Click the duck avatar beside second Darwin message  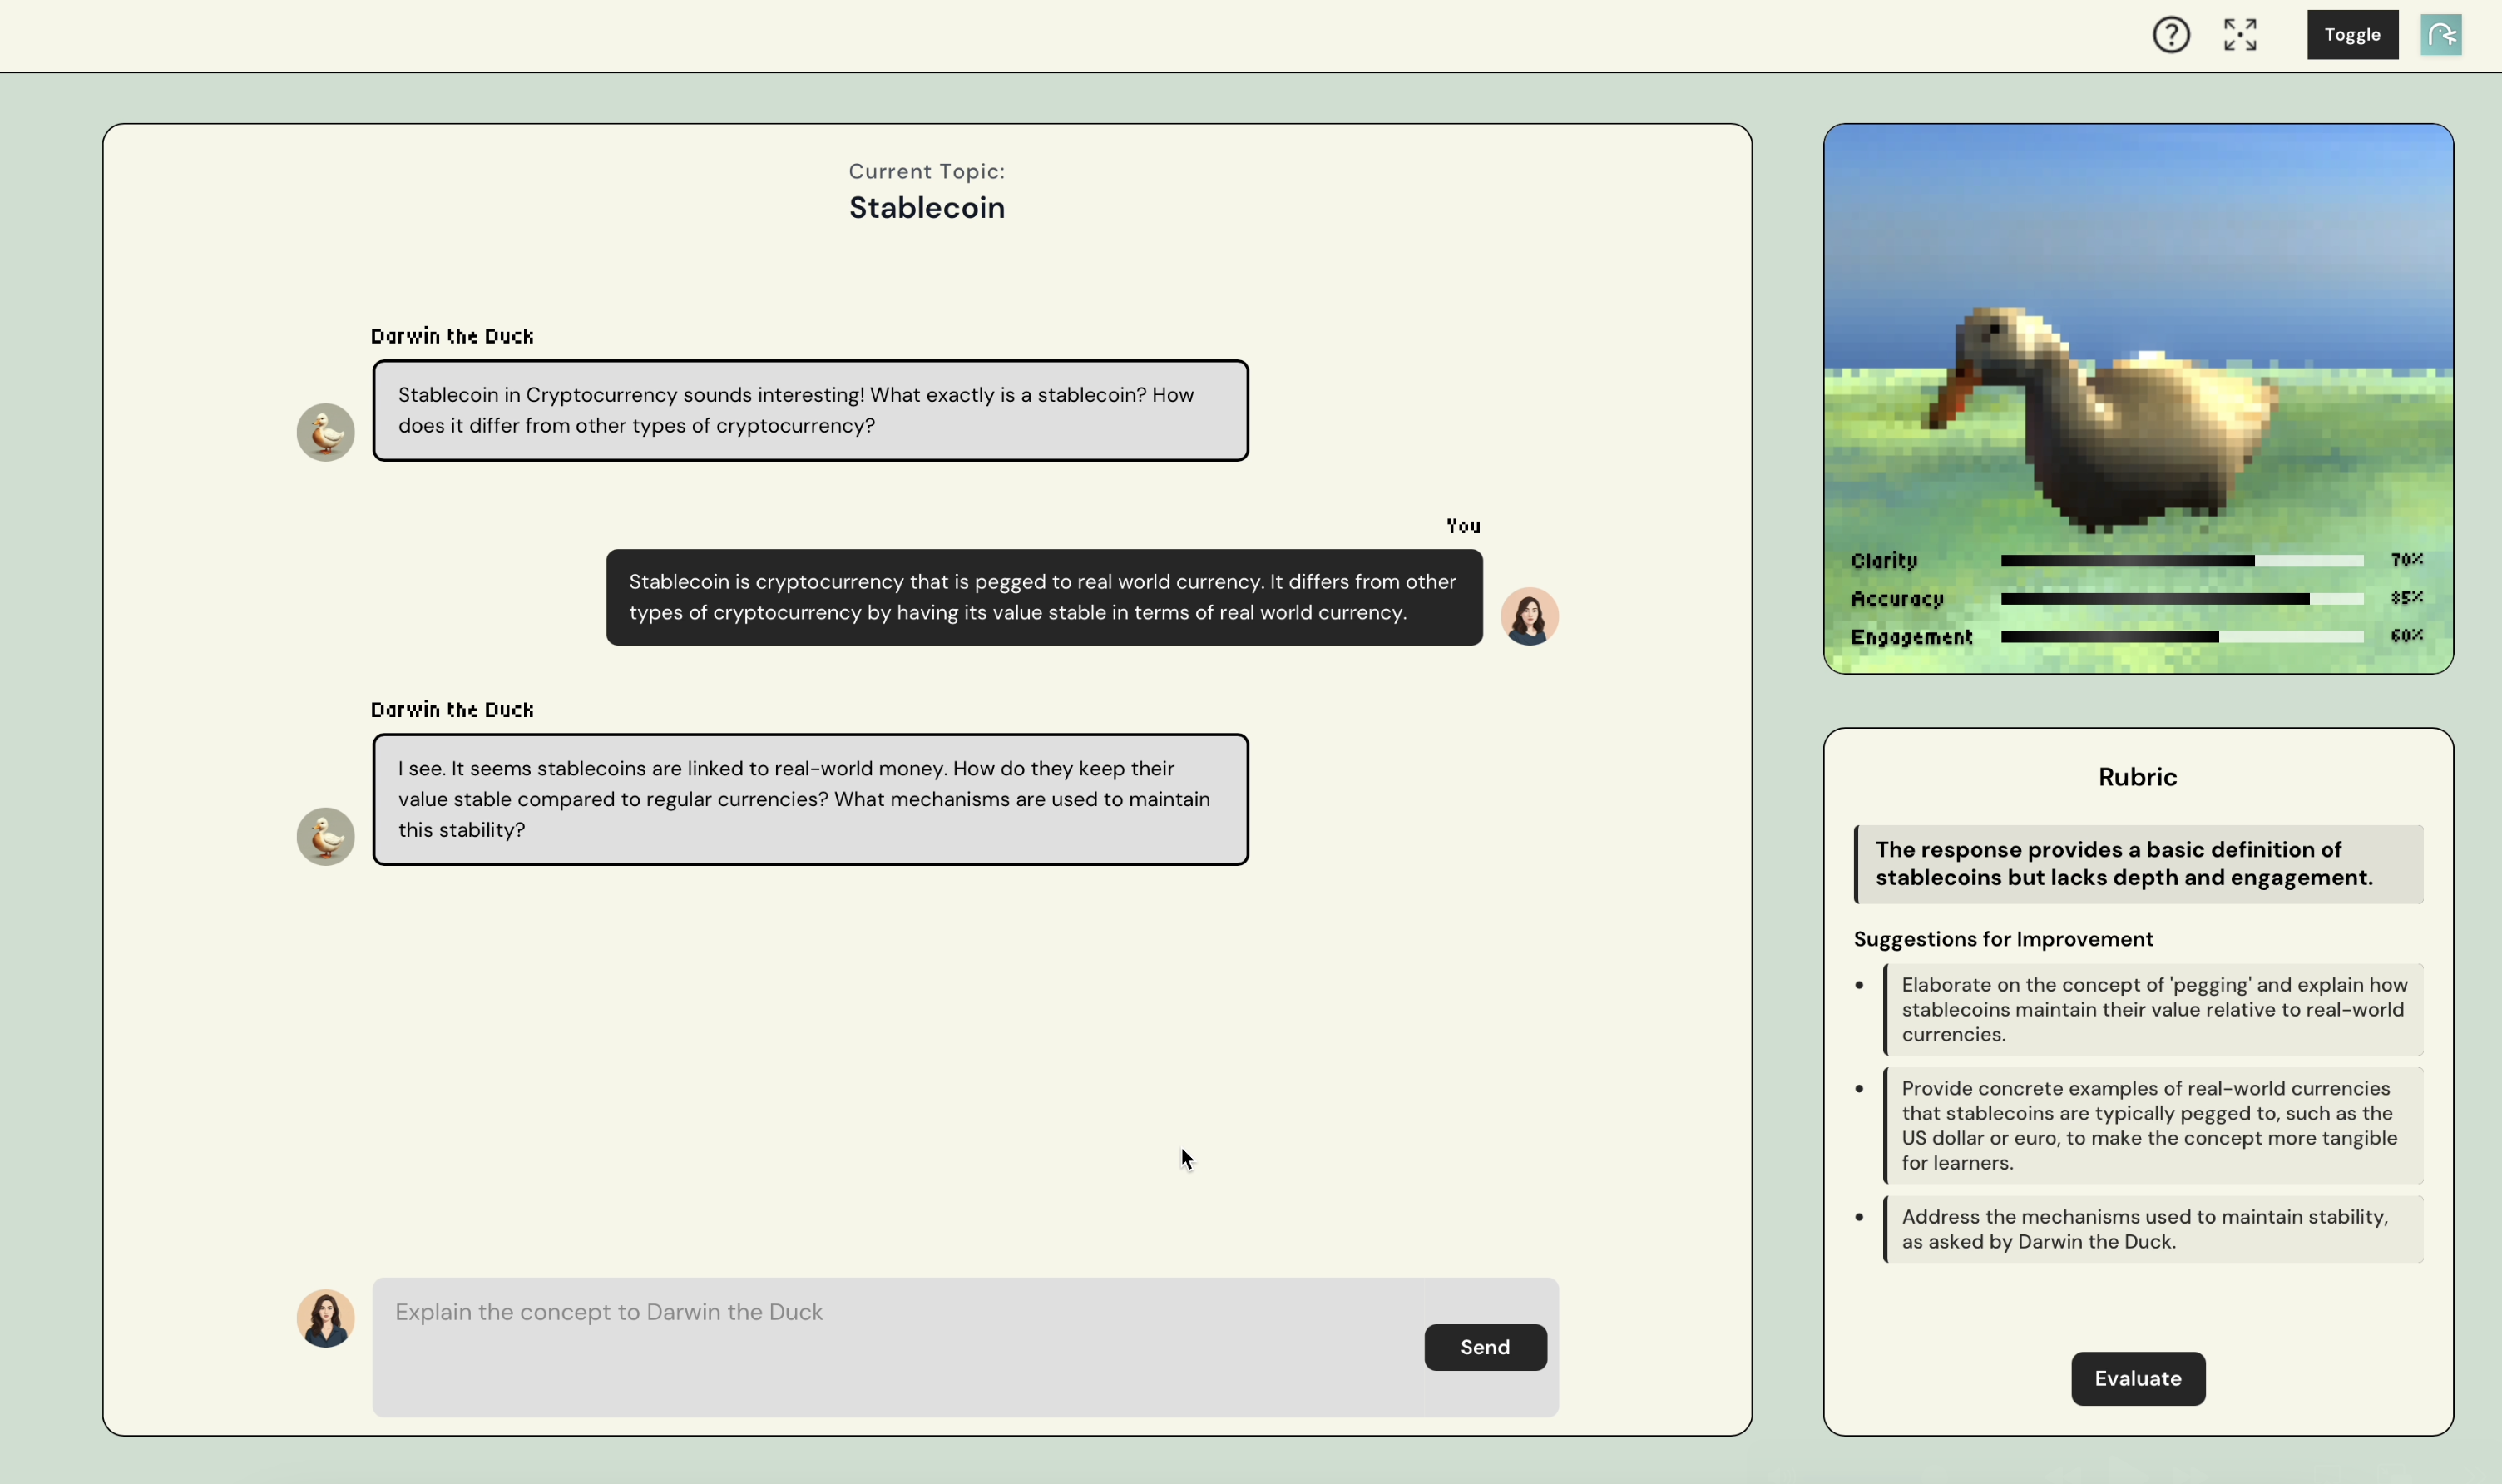tap(326, 836)
